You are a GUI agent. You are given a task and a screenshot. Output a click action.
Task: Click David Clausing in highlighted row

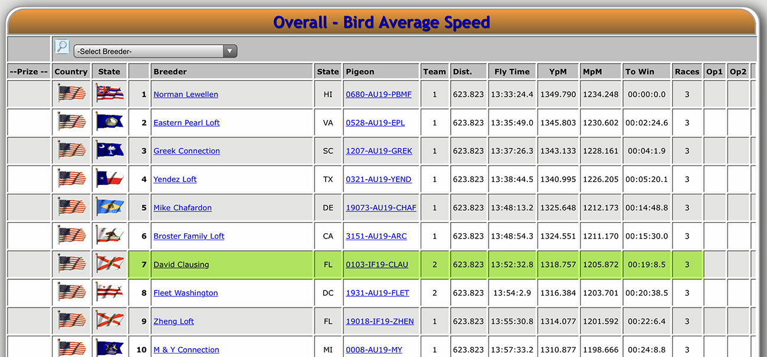pyautogui.click(x=181, y=265)
